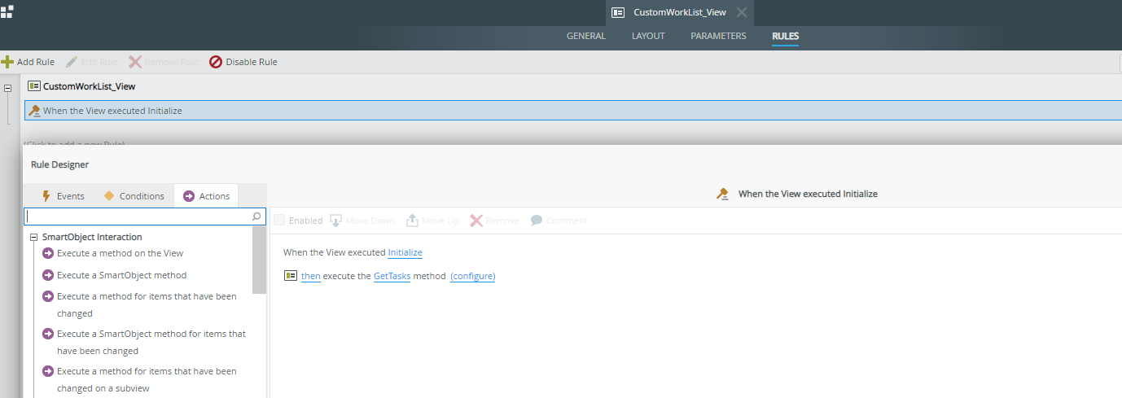The width and height of the screenshot is (1122, 398).
Task: Click into the actions search input field
Action: [137, 216]
